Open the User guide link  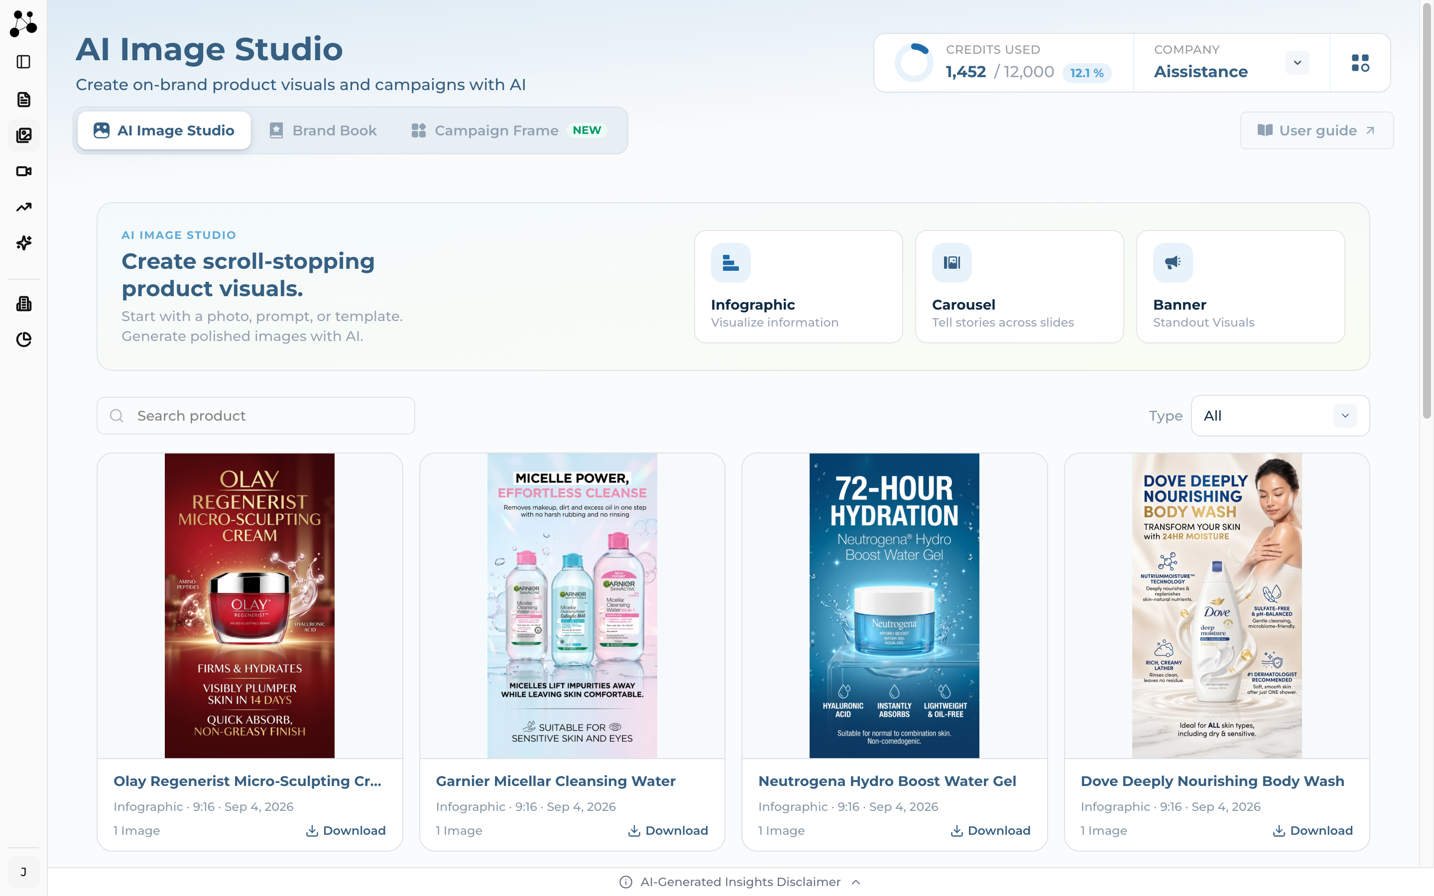tap(1316, 130)
